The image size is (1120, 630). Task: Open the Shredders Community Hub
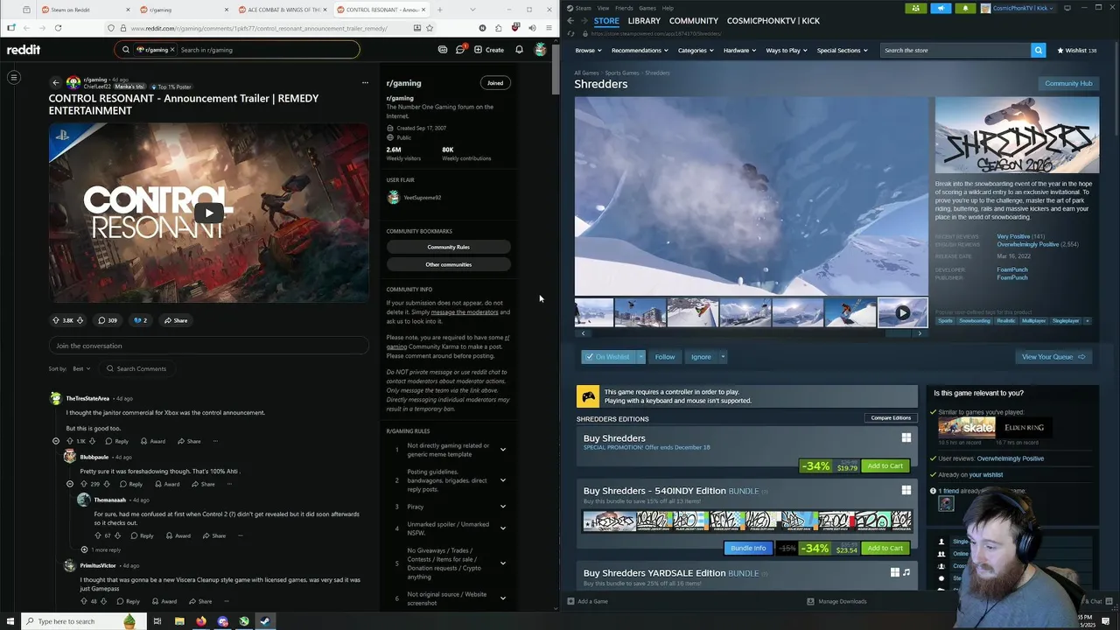(x=1068, y=83)
